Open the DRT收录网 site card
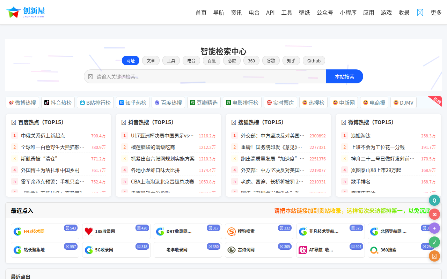 188,231
